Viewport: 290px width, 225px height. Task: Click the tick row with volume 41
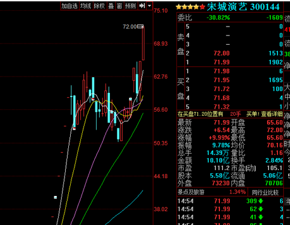click(230, 217)
